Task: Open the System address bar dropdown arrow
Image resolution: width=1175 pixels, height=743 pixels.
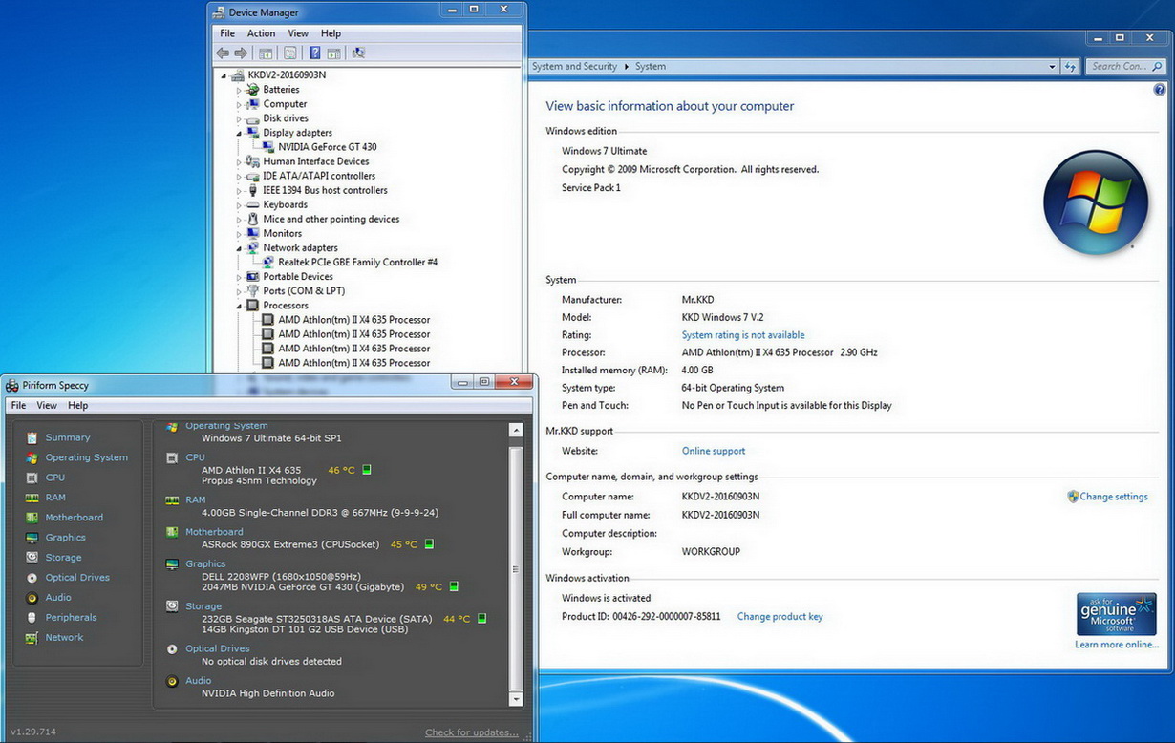Action: pyautogui.click(x=1052, y=67)
